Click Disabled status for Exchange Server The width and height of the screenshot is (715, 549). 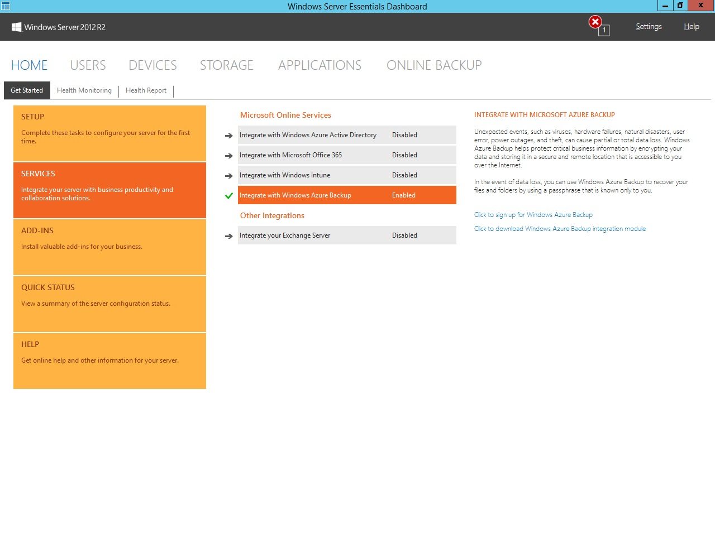(x=404, y=235)
